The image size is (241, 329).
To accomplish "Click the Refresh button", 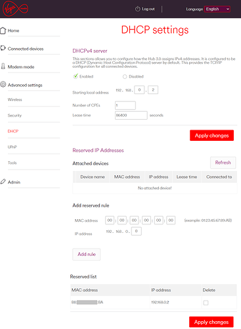I will 223,163.
